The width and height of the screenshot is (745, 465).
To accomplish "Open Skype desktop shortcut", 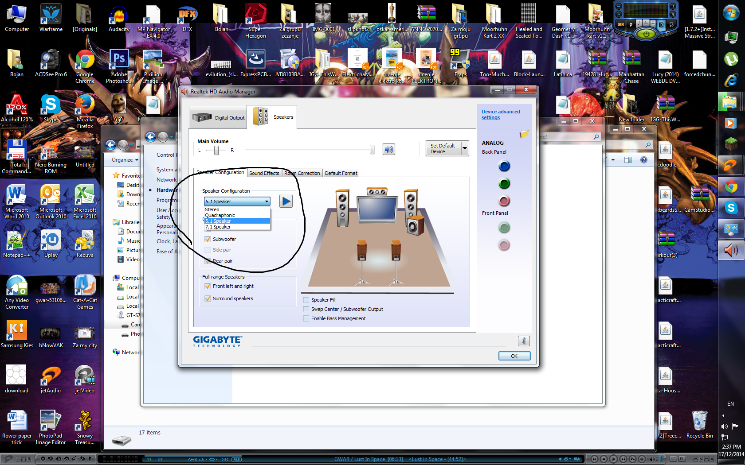I will 51,108.
